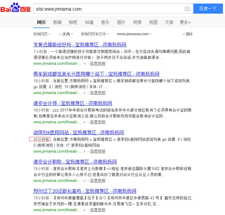
Task: Expand the 更多» menu
Action: (x=185, y=22)
